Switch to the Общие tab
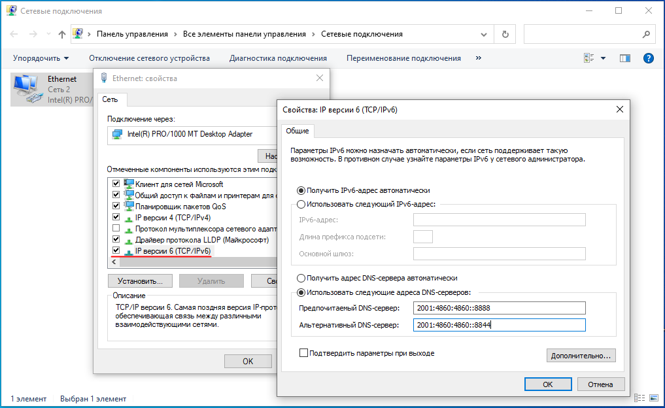The image size is (665, 408). coord(299,131)
